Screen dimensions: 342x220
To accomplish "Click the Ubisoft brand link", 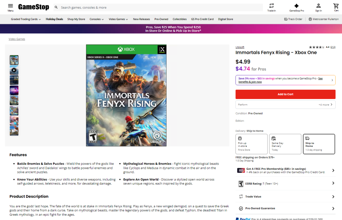I will click(x=240, y=47).
